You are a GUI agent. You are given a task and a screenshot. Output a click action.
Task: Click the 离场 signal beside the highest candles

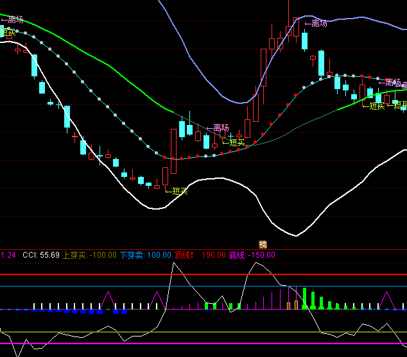(316, 24)
